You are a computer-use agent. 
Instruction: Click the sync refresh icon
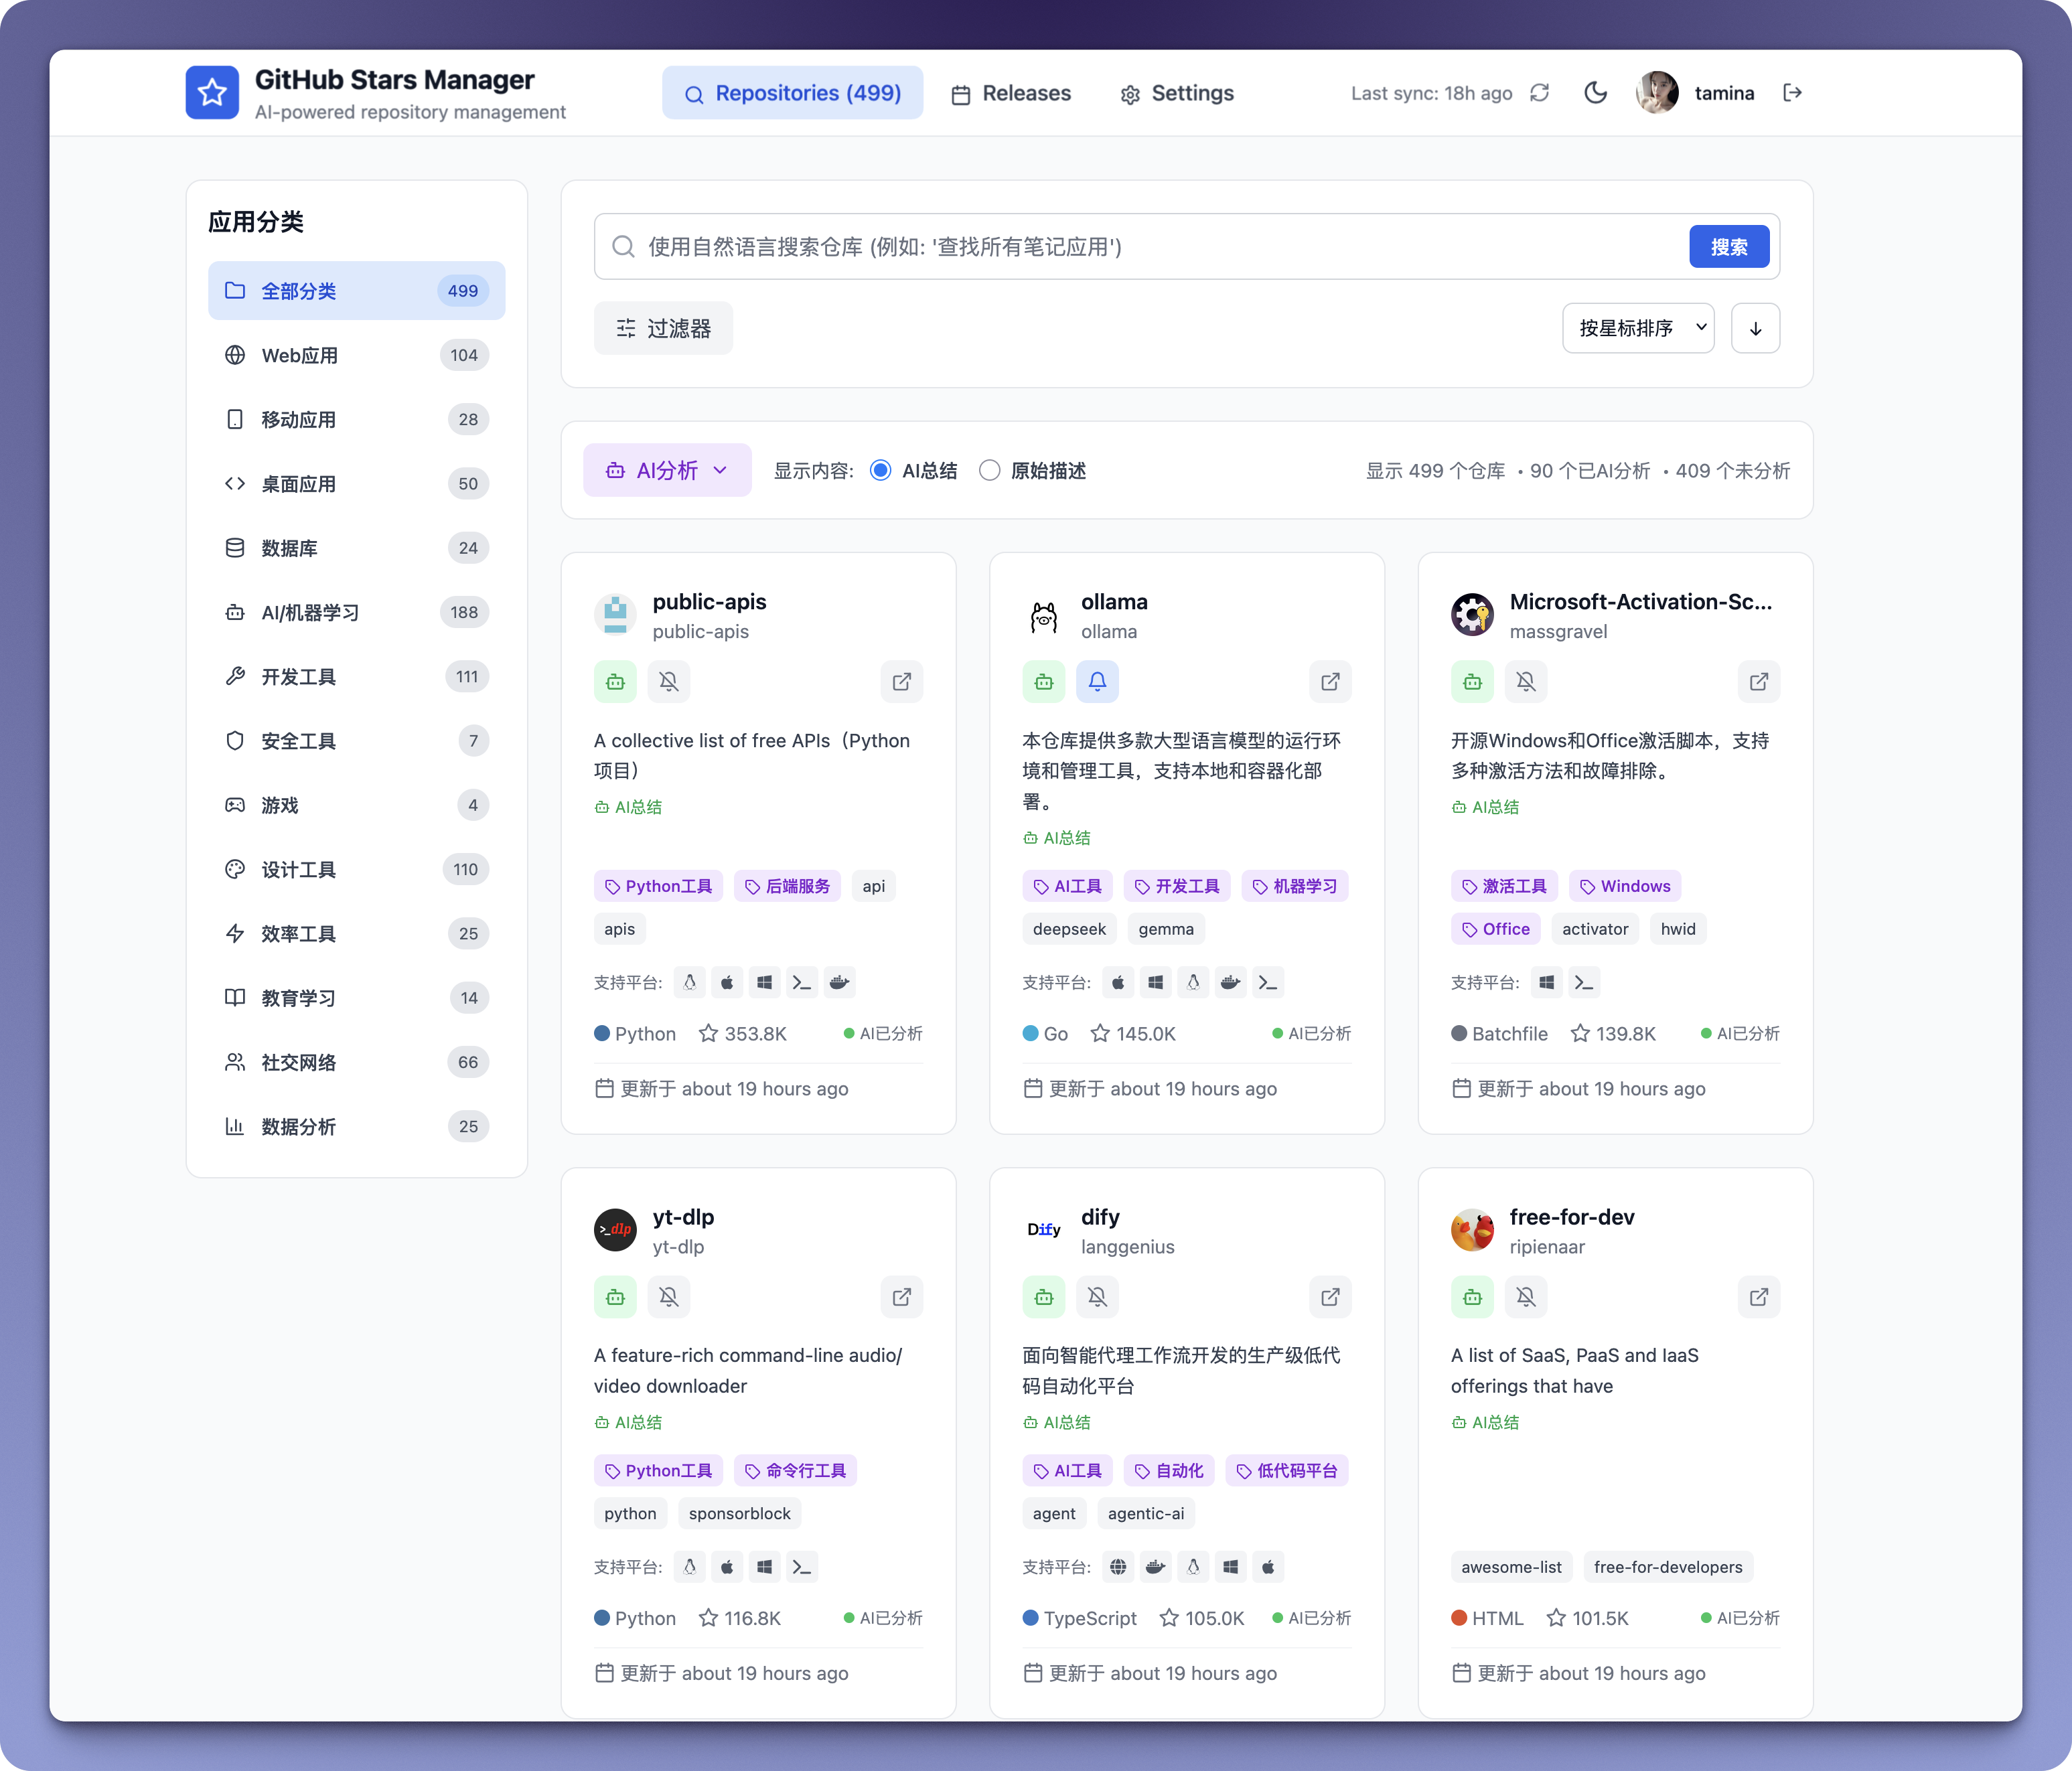point(1539,93)
